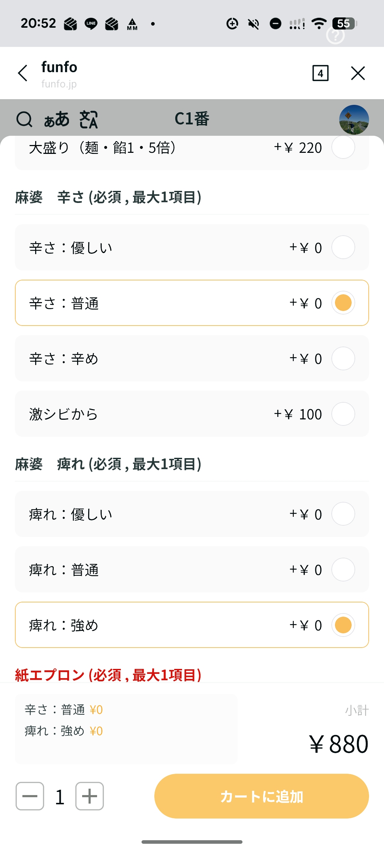
Task: Tap the translate language icon
Action: [x=89, y=119]
